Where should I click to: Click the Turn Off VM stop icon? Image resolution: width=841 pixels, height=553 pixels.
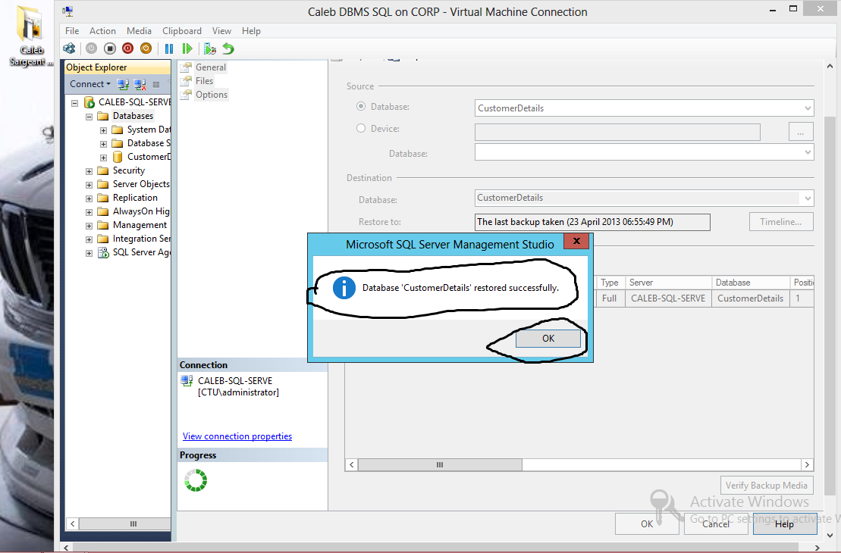(109, 48)
